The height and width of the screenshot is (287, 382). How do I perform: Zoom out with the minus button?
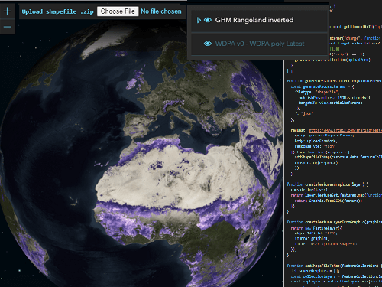tap(8, 27)
